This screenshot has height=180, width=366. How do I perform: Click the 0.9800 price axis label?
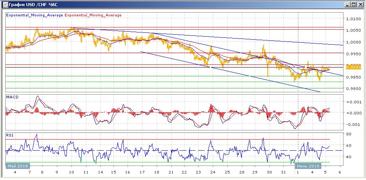click(x=353, y=88)
